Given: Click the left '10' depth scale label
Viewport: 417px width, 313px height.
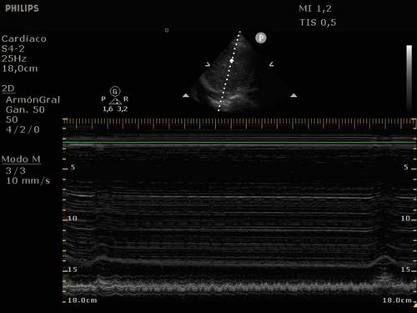Looking at the screenshot, I should [73, 219].
